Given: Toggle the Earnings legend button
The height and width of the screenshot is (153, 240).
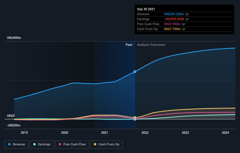Looking at the screenshot, I should coord(42,145).
